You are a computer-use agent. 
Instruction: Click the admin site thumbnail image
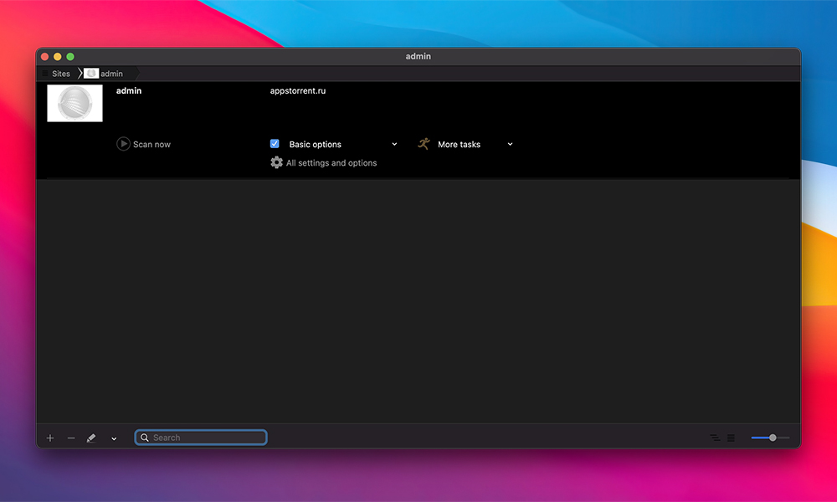click(74, 103)
